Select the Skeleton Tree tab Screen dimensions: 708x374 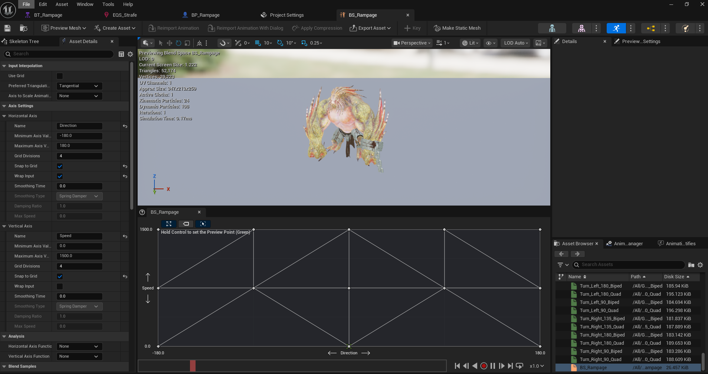point(24,42)
